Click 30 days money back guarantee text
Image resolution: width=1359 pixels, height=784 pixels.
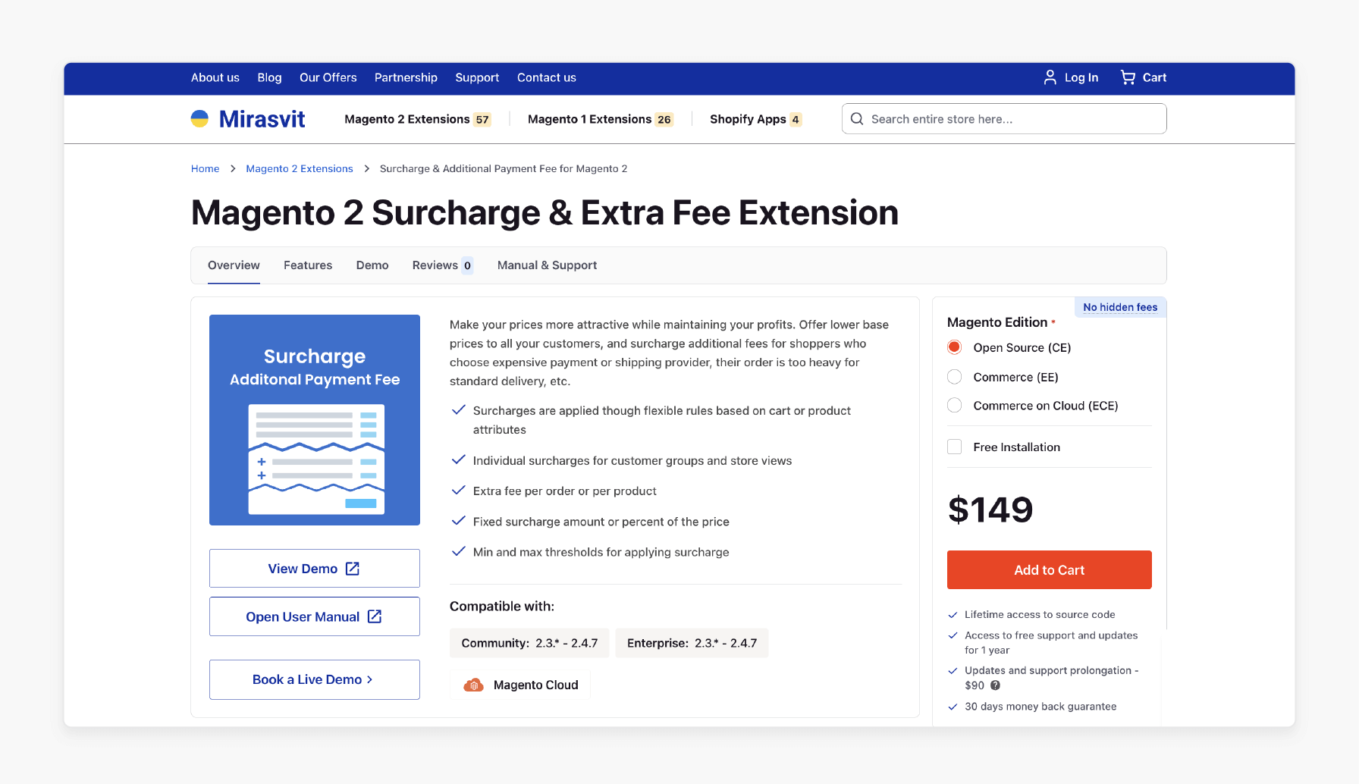point(1040,707)
